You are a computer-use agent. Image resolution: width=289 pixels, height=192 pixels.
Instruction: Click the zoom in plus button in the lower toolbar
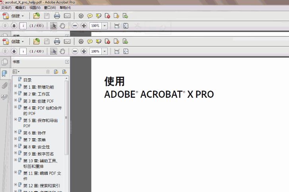tap(84, 51)
